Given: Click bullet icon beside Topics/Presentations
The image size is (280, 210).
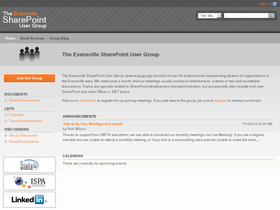Looking at the screenshot, I should (x=6, y=121).
